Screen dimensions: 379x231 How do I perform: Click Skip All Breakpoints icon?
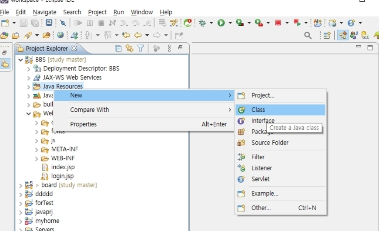click(63, 23)
